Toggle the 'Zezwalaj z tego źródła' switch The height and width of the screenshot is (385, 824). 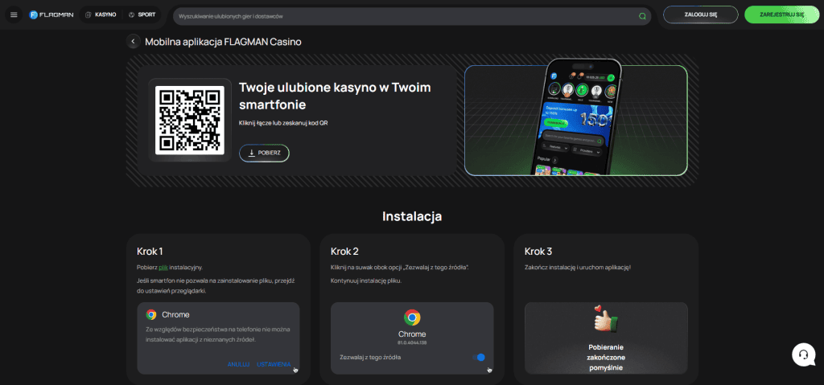[x=478, y=358]
